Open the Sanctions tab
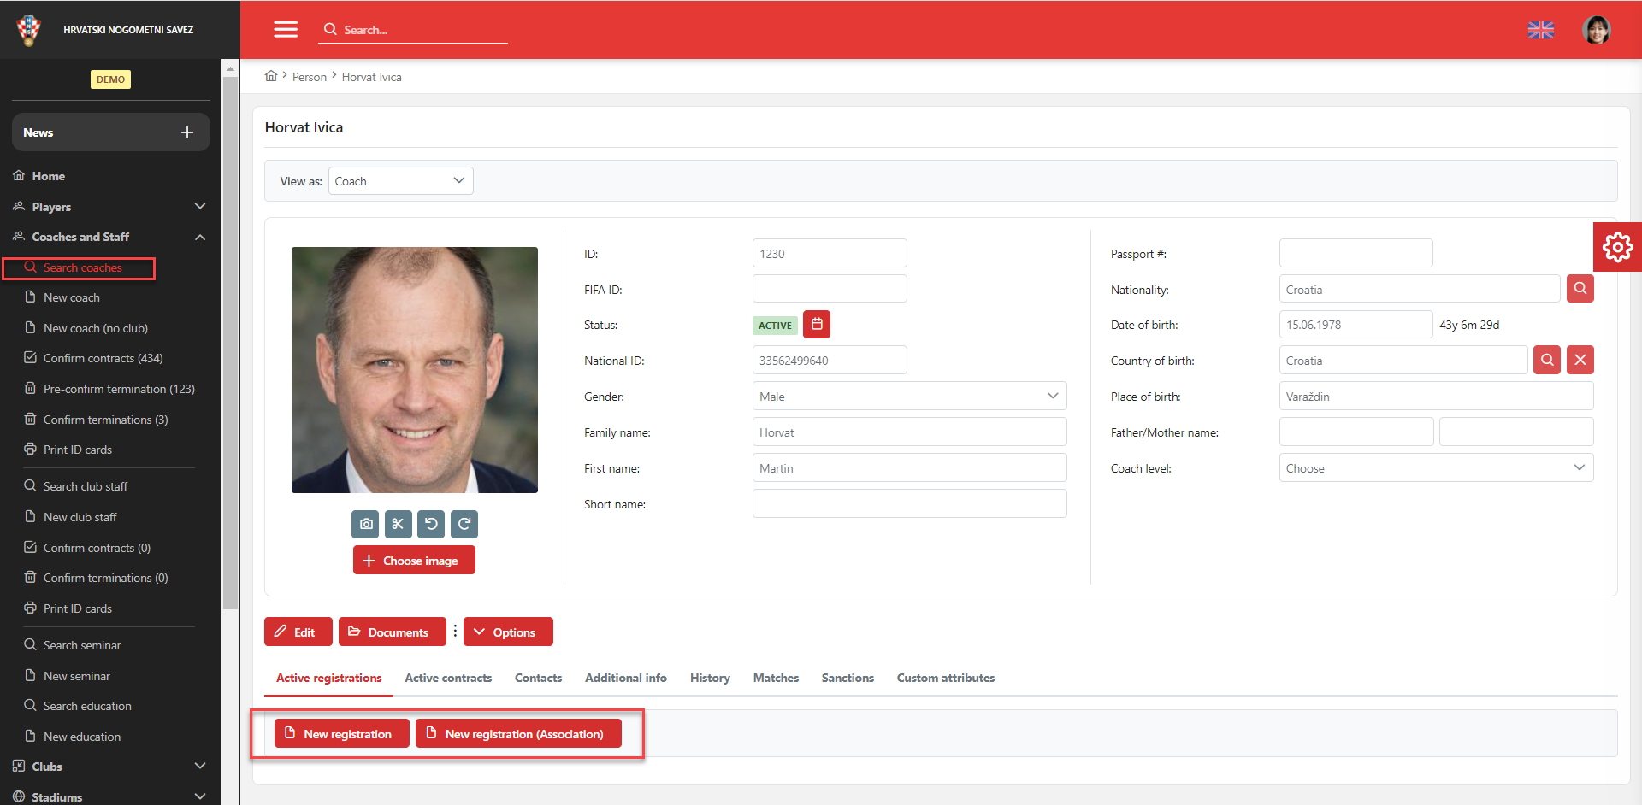 point(847,678)
